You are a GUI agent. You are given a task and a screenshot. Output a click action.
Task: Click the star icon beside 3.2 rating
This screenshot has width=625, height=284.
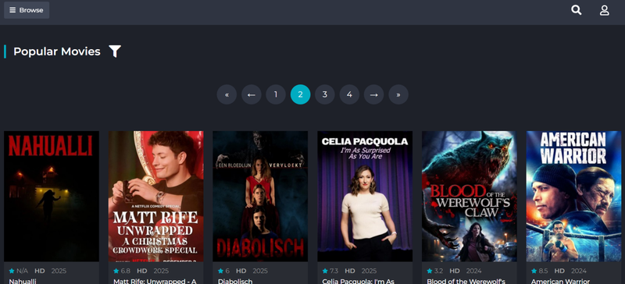pos(429,271)
